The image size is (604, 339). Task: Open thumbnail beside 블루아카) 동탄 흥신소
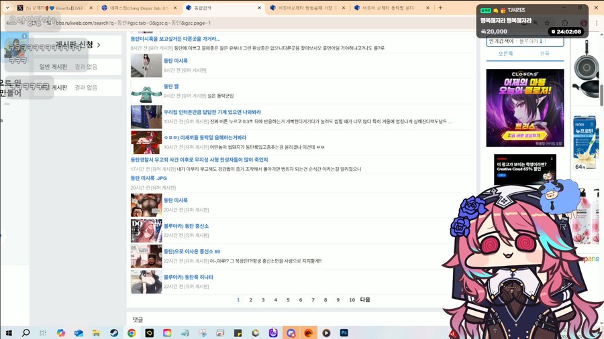tap(146, 230)
